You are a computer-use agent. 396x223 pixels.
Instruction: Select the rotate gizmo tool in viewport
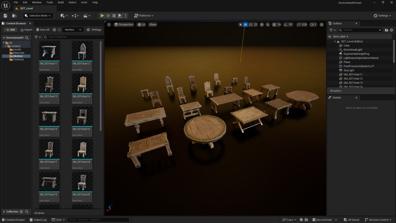click(x=250, y=24)
